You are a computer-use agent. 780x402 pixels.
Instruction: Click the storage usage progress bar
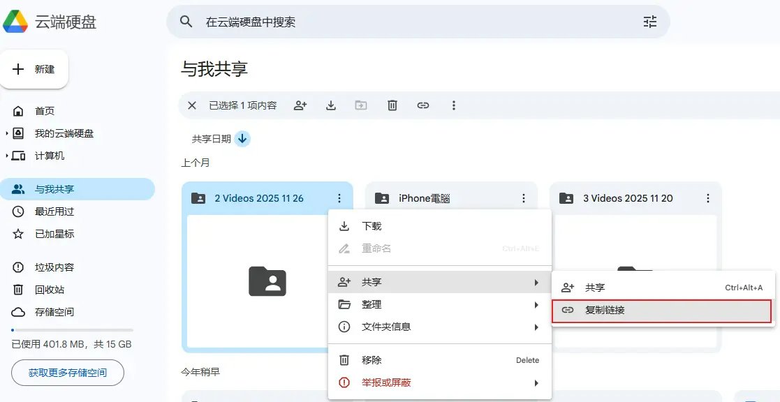(72, 330)
